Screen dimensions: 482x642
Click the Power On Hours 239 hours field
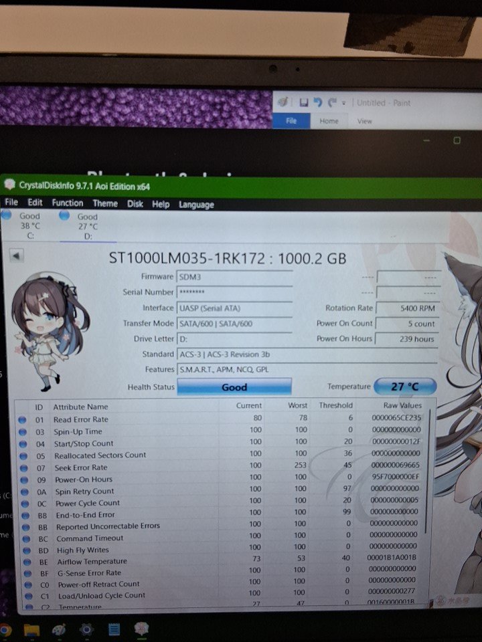tap(406, 338)
